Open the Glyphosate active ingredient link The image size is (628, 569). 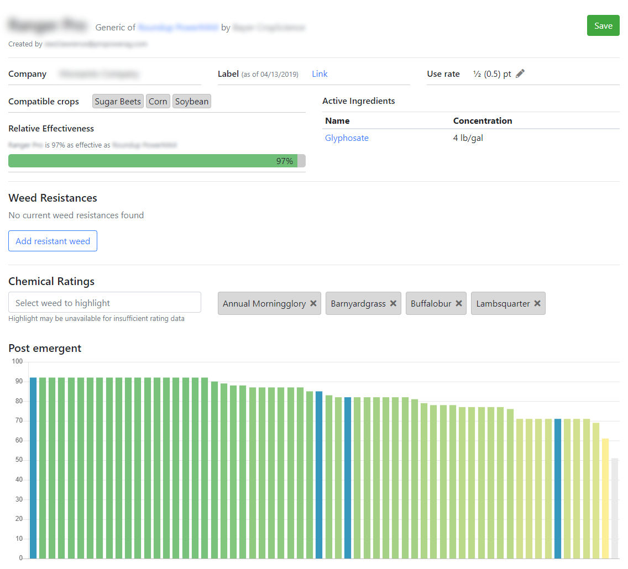[347, 138]
